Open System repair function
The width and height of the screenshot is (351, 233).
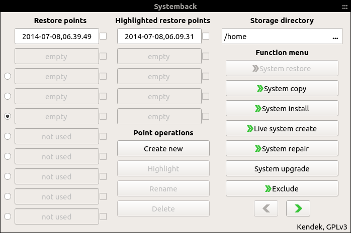[282, 148]
